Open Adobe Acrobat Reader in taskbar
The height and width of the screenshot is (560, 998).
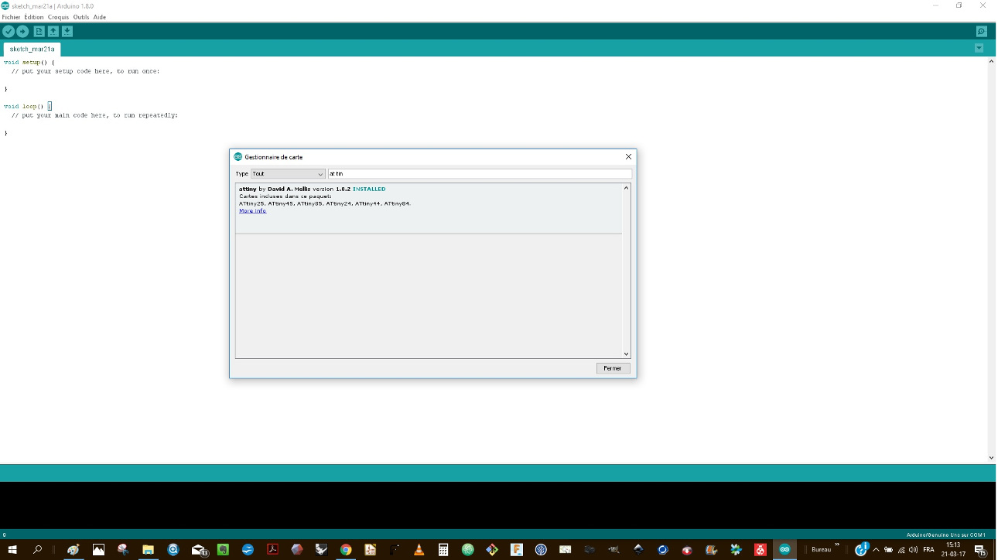pos(272,550)
